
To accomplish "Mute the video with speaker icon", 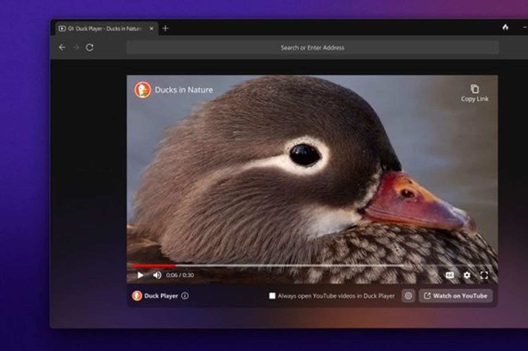I will (x=157, y=275).
